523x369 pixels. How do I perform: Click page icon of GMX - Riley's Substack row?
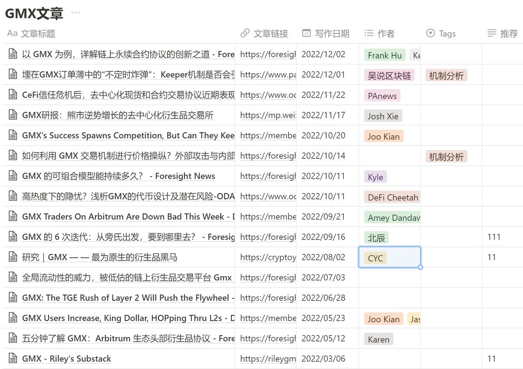pos(13,359)
